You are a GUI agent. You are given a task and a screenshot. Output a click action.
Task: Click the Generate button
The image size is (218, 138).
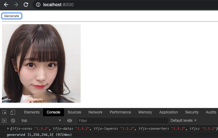click(x=12, y=16)
